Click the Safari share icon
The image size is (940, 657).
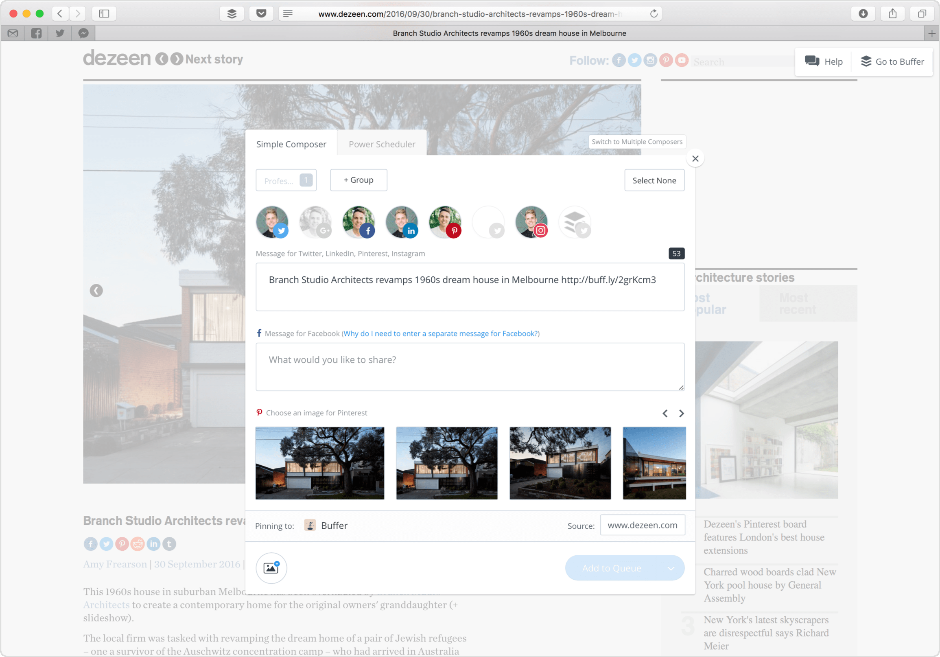[892, 13]
